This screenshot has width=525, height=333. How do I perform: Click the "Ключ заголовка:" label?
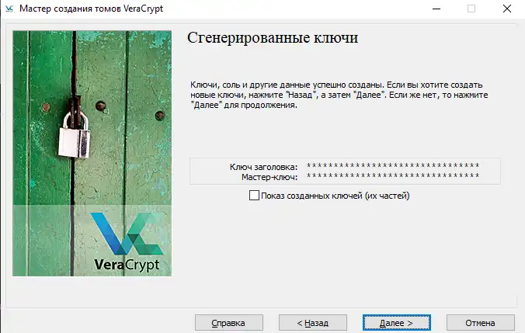tap(263, 166)
